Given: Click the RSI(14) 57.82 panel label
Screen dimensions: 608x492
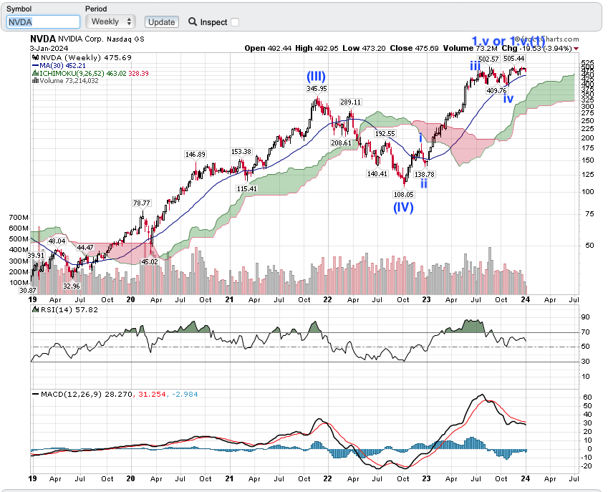Looking at the screenshot, I should 69,309.
